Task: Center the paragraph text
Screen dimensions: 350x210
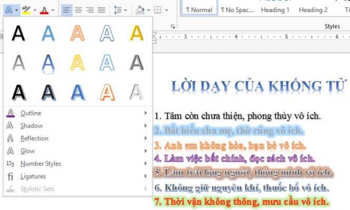Action: tap(78, 10)
